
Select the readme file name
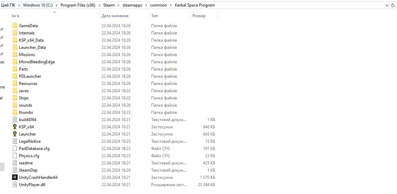[26, 163]
